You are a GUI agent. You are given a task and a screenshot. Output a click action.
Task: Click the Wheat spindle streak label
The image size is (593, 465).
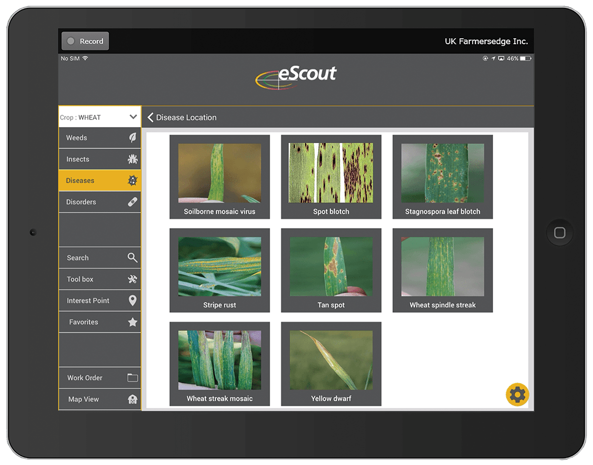[442, 305]
